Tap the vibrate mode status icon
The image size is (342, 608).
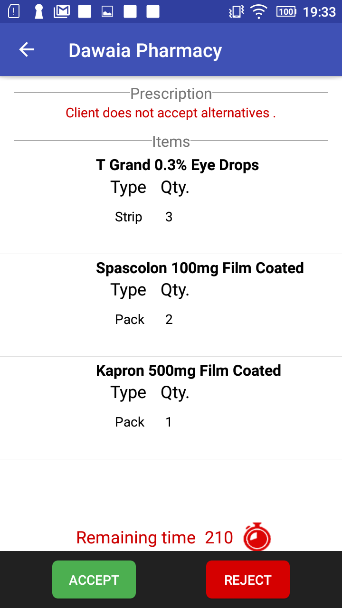tap(236, 11)
